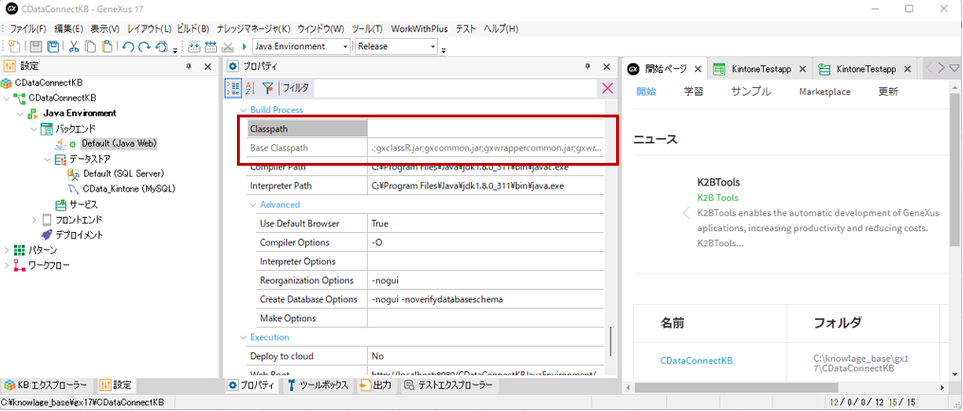Open the document tab list dropdown
The image size is (963, 411).
(954, 68)
